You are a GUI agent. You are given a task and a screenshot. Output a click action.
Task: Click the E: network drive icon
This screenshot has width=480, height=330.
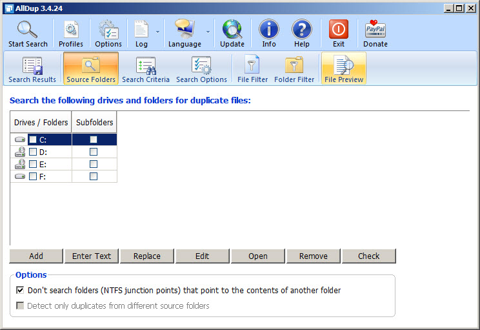(x=20, y=164)
